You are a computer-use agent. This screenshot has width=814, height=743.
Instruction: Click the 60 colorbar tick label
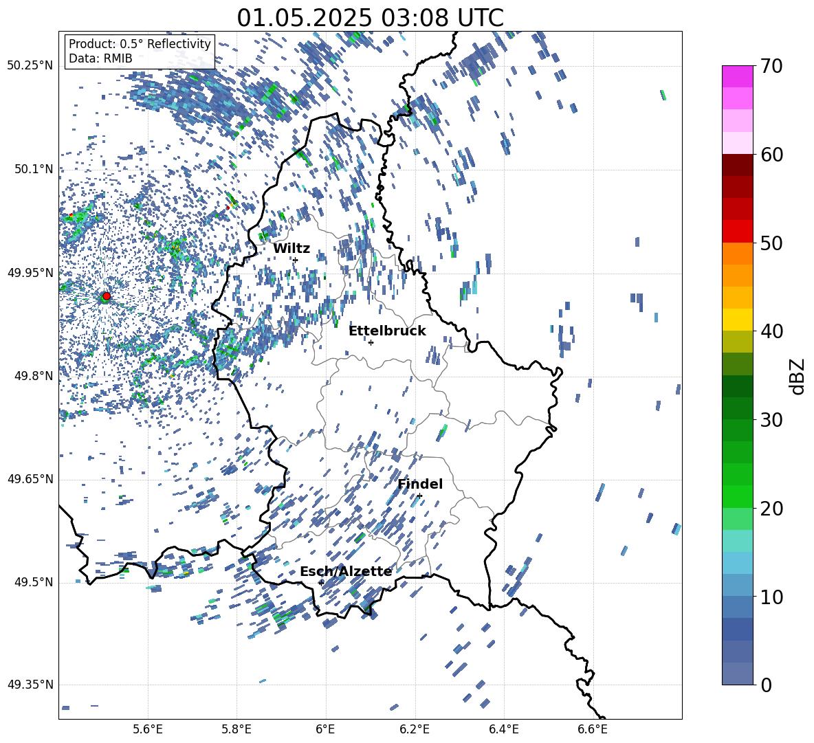[771, 155]
